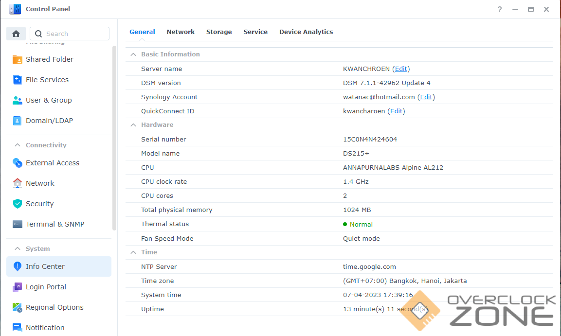Edit the QuickConnect ID
This screenshot has width=561, height=336.
[397, 111]
